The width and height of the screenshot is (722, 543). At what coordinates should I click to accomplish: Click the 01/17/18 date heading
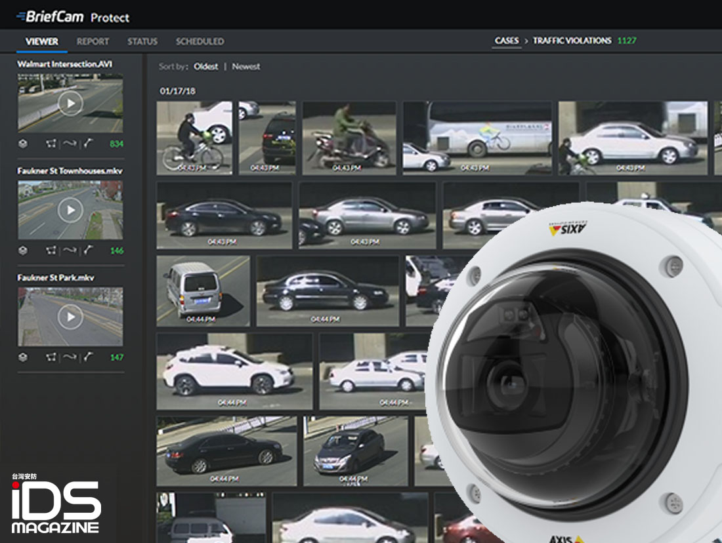(177, 90)
